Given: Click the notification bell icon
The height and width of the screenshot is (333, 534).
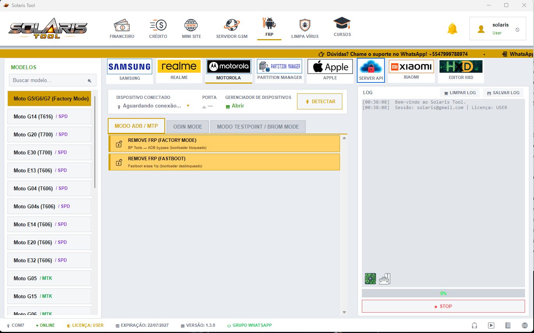Looking at the screenshot, I should (452, 29).
